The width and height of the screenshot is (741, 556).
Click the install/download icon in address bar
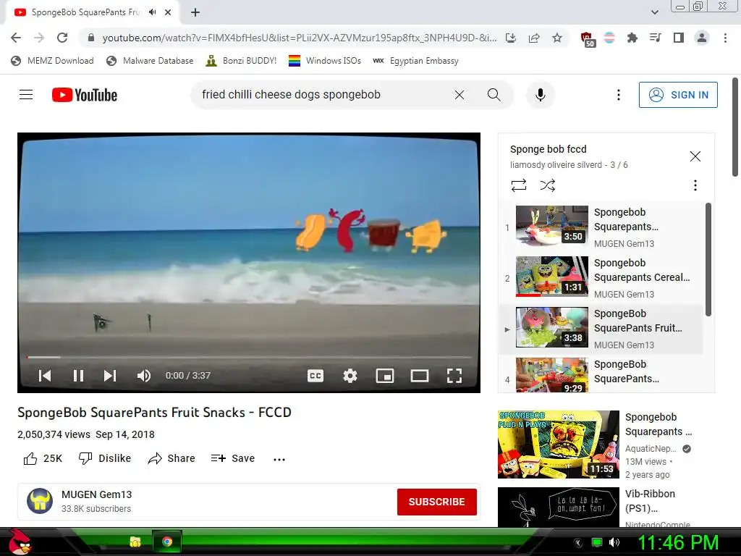pyautogui.click(x=511, y=38)
